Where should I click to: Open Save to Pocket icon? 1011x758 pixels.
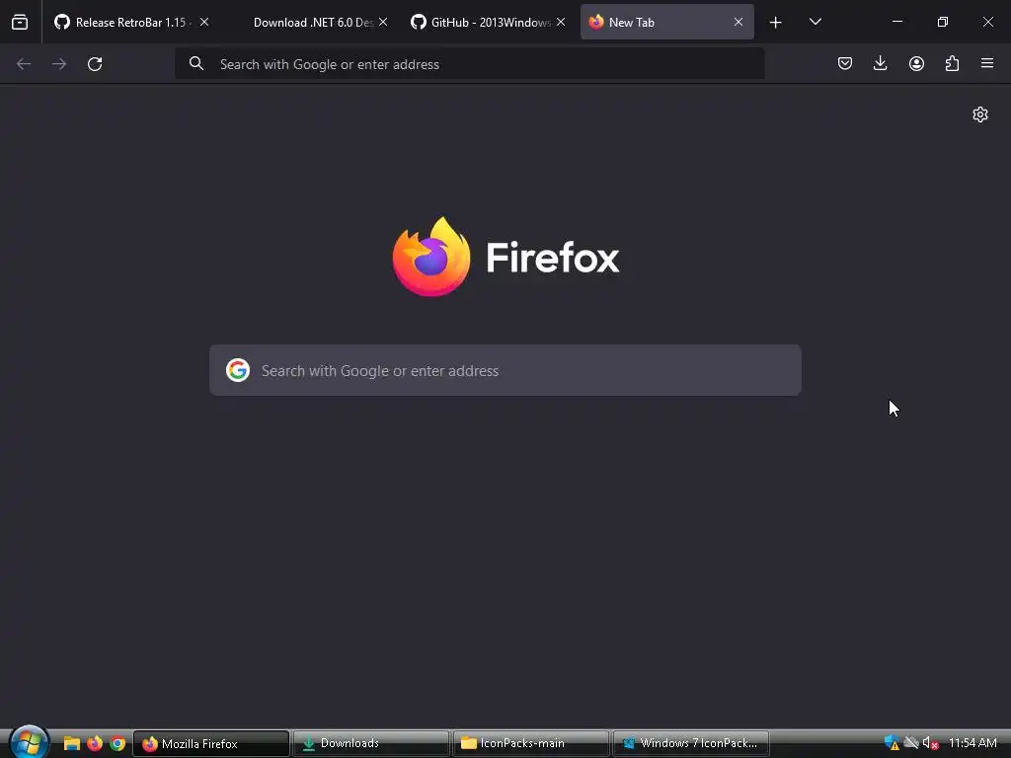click(845, 63)
